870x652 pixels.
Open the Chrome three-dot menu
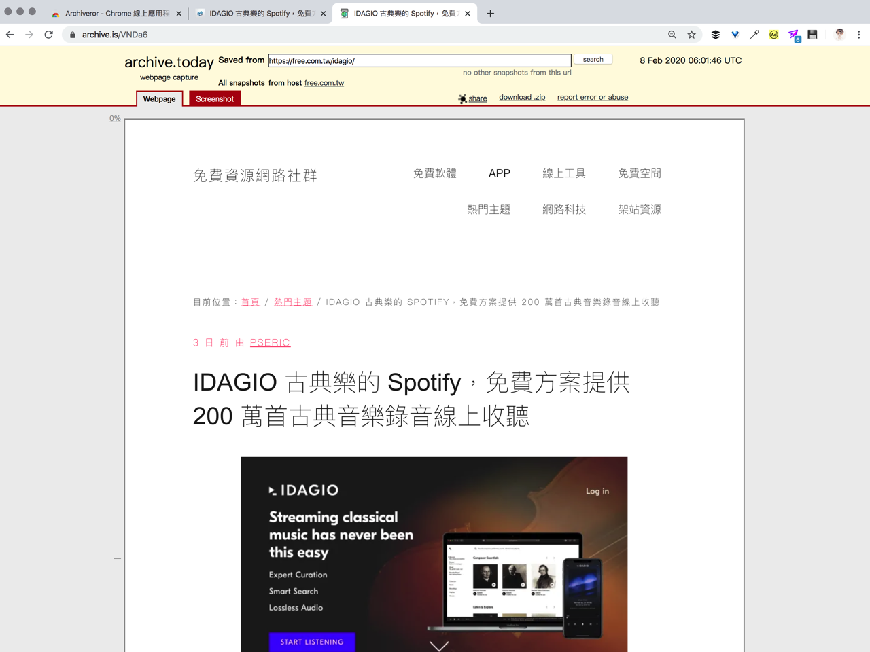tap(858, 35)
